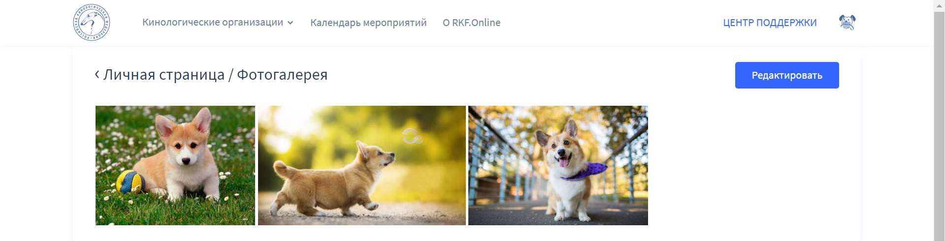Click the purple bandana on the corgi

[586, 171]
